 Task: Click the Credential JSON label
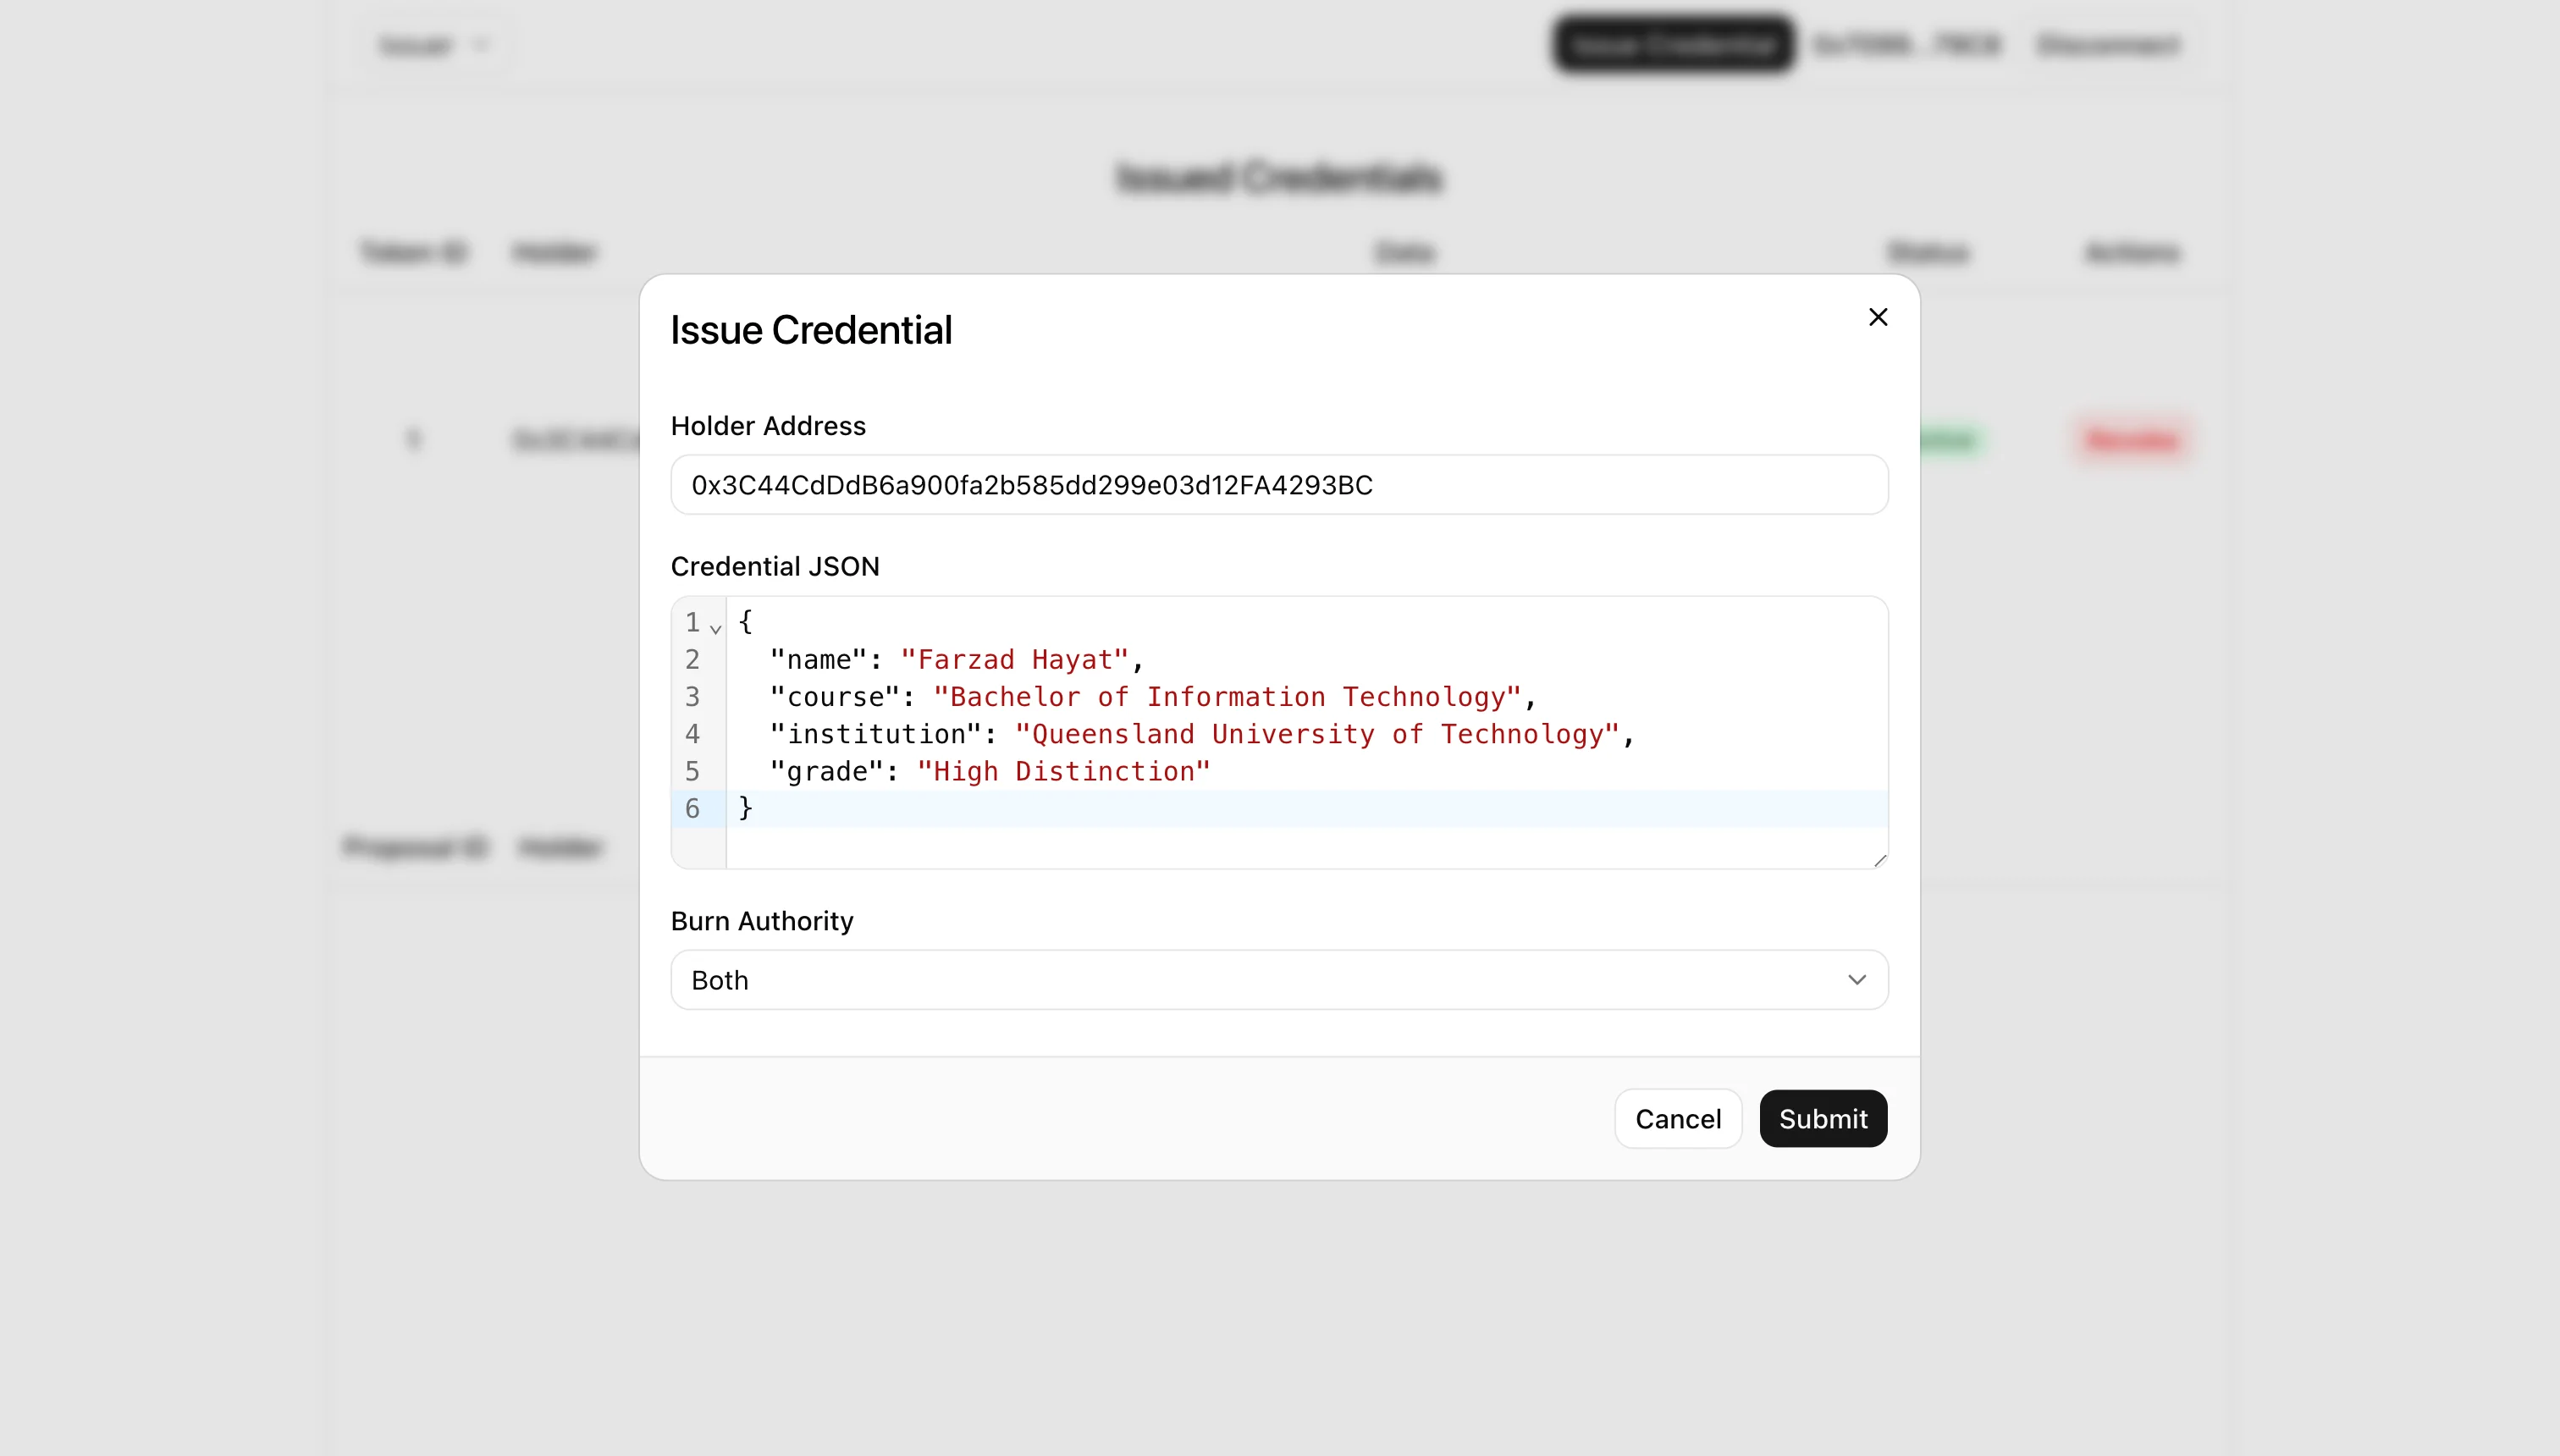(x=775, y=566)
